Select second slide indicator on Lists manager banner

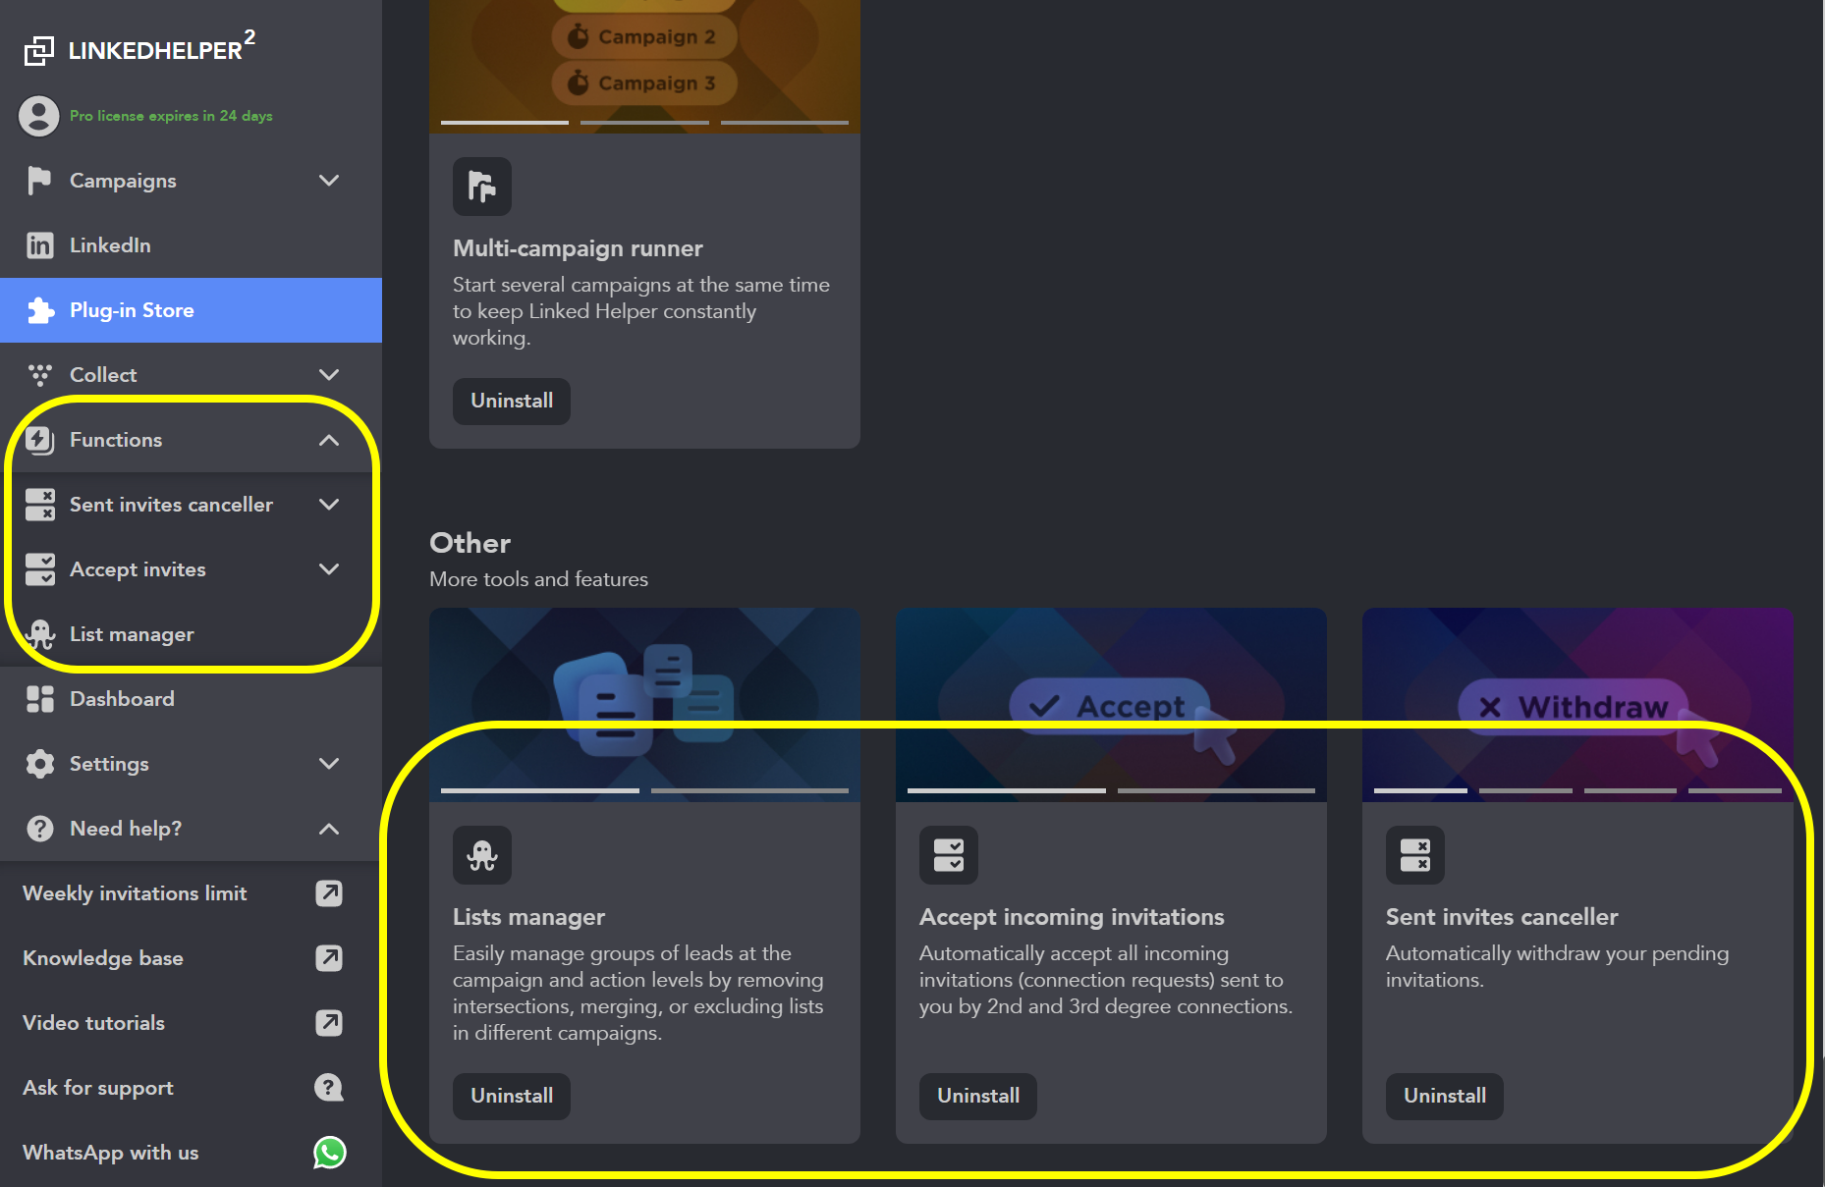(749, 790)
